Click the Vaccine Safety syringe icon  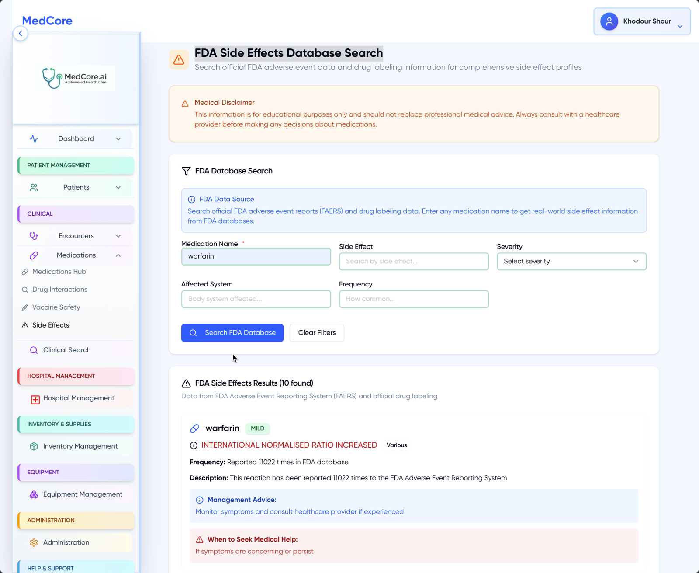[25, 307]
